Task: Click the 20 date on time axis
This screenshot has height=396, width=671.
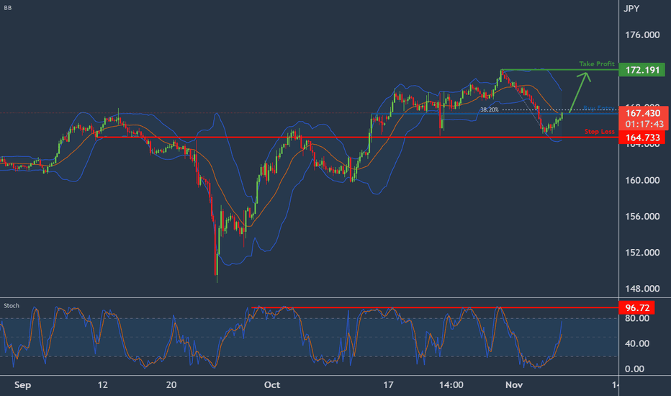Action: click(x=171, y=385)
